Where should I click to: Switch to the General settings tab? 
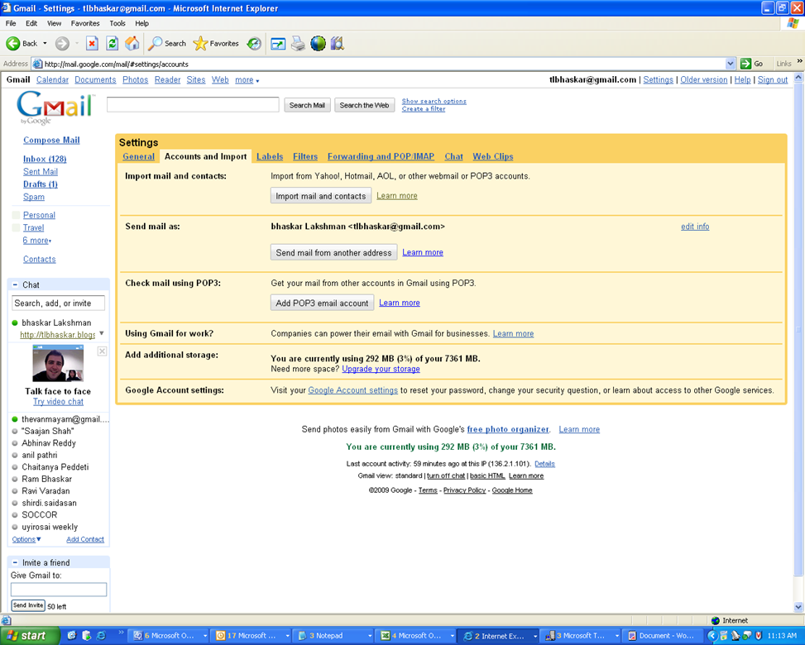point(139,156)
